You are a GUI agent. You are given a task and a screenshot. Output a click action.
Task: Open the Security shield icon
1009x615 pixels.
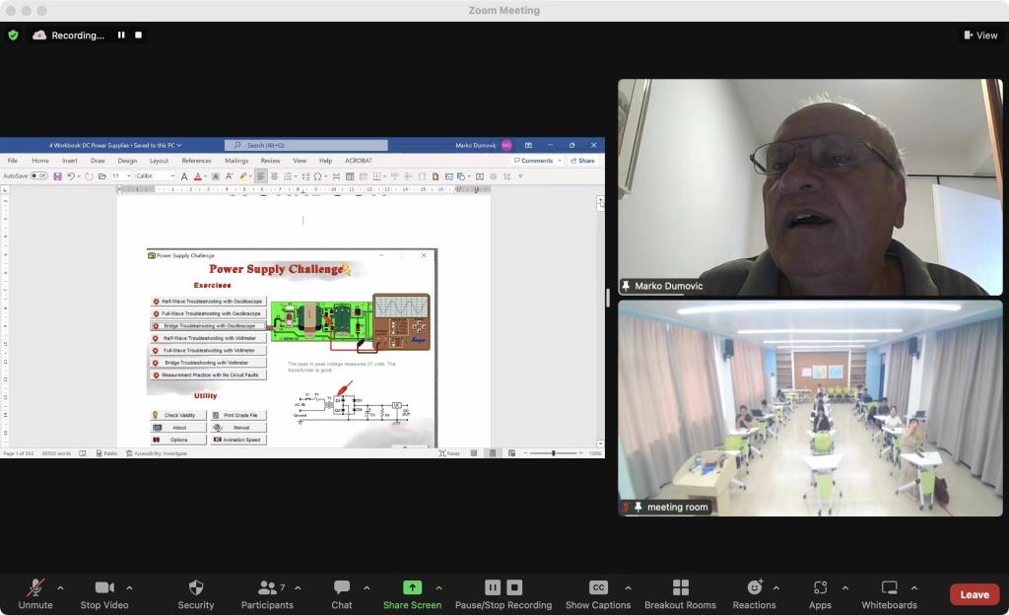tap(196, 588)
